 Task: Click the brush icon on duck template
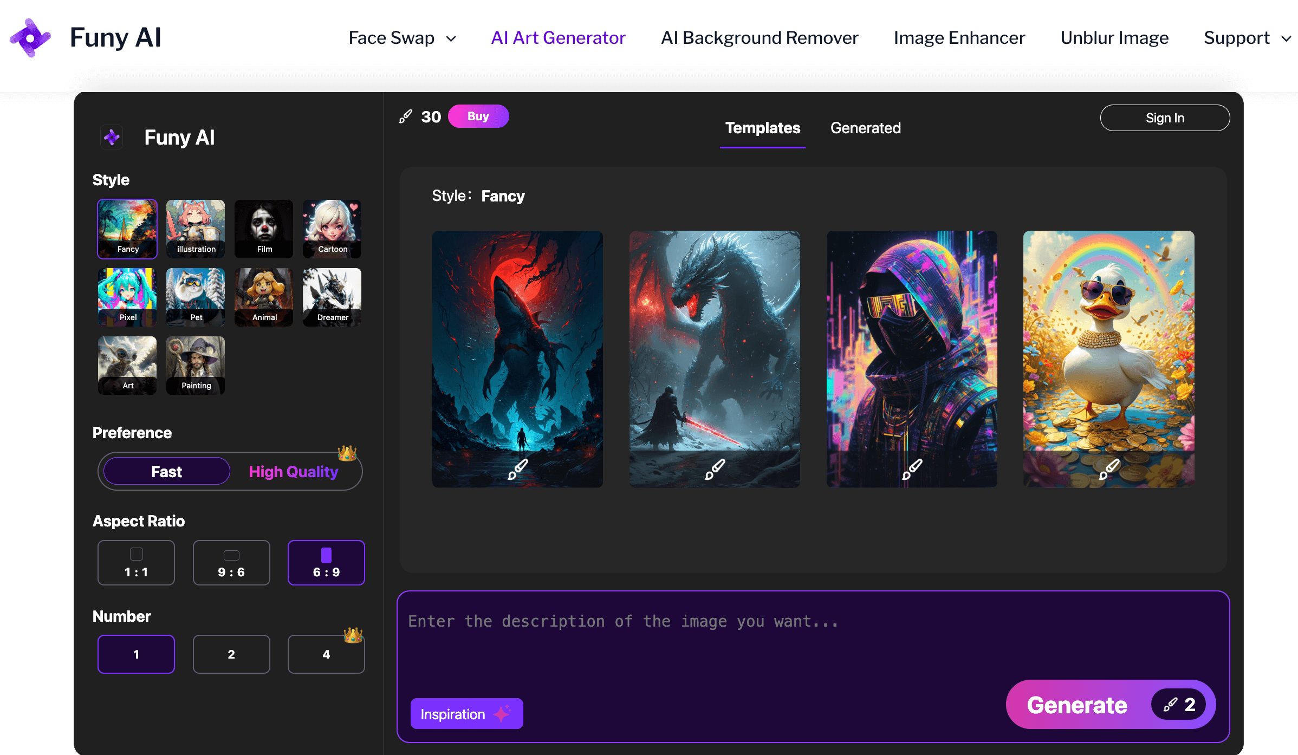[1109, 468]
